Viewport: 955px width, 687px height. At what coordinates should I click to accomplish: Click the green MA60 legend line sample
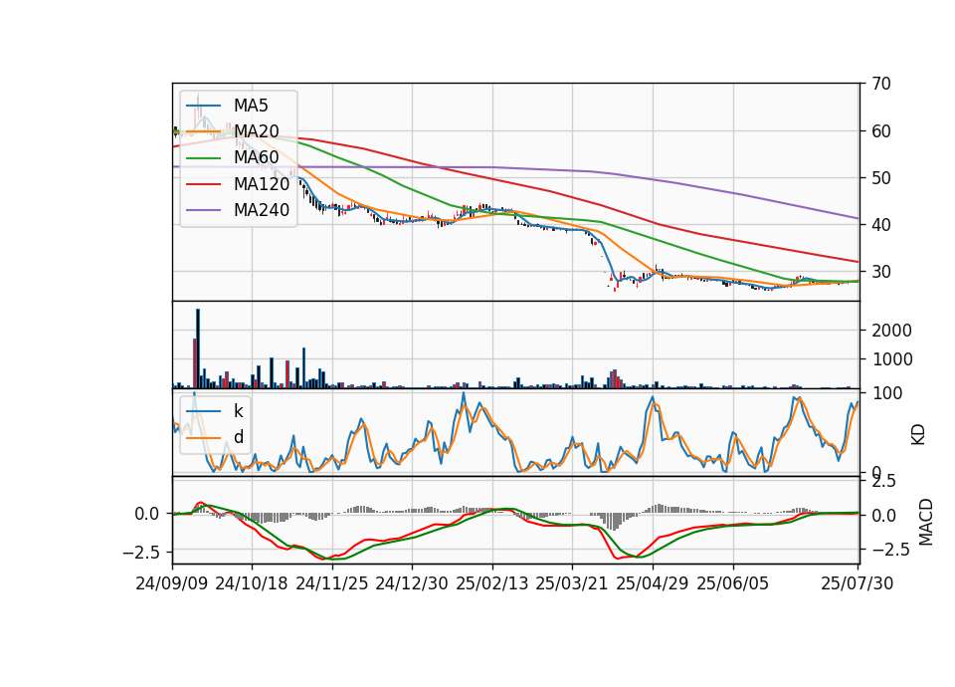(x=203, y=158)
